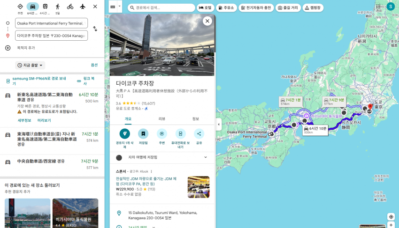Open the map layer menu dropdown at top
The image size is (399, 228).
(115, 7)
